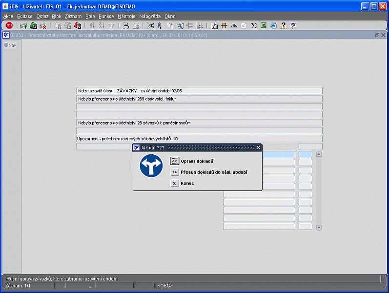Click the Excel export icon
This screenshot has width=389, height=293.
click(x=264, y=25)
